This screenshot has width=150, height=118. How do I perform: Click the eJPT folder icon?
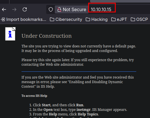pos(113,19)
